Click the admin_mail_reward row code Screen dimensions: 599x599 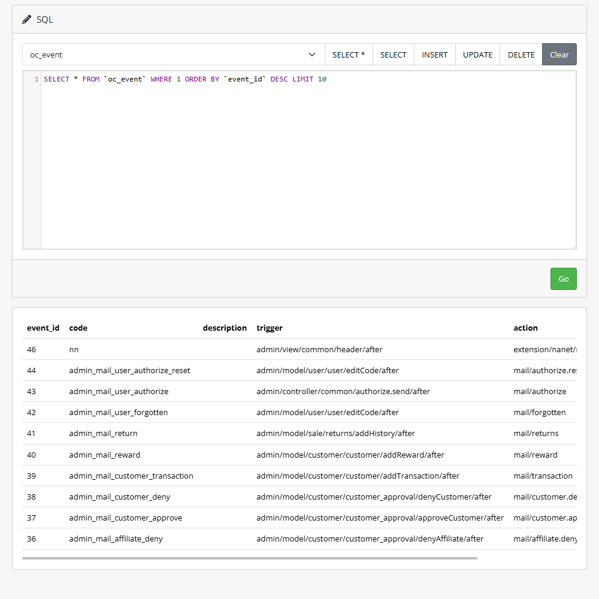pyautogui.click(x=105, y=455)
